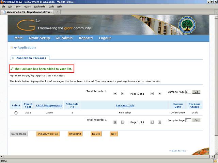The width and height of the screenshot is (218, 163).
Task: Open the History menu
Action: (27, 7)
